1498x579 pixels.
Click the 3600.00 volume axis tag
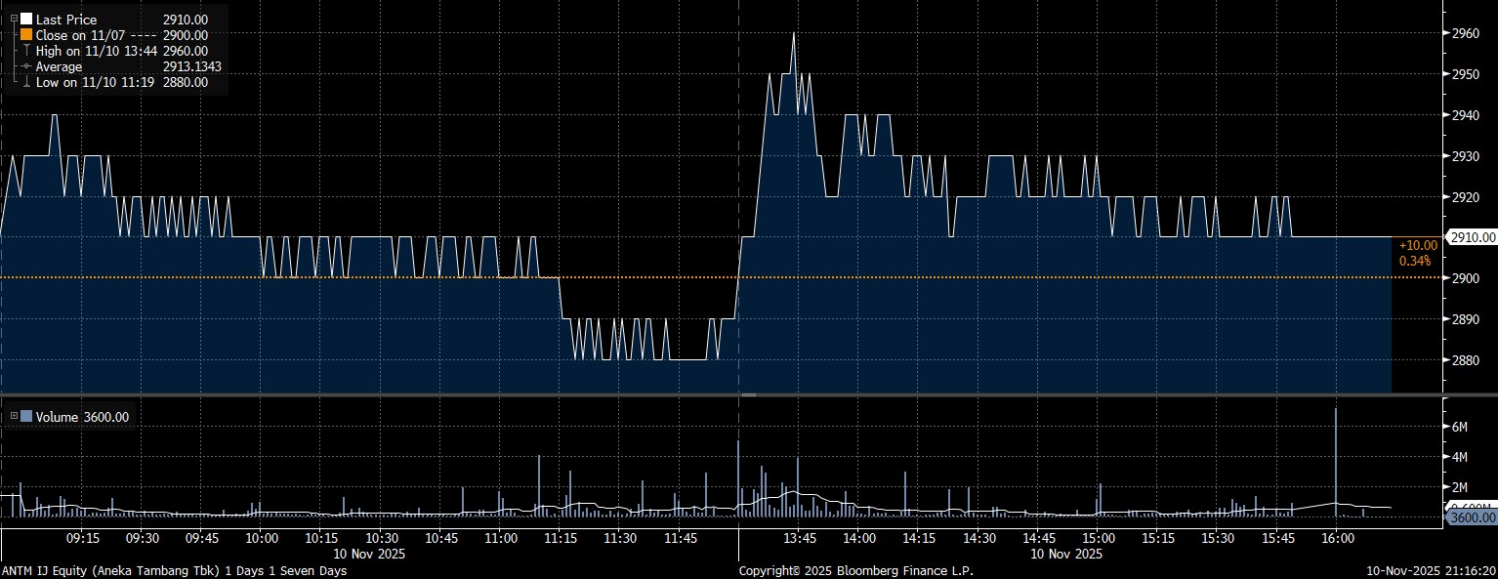[1471, 517]
